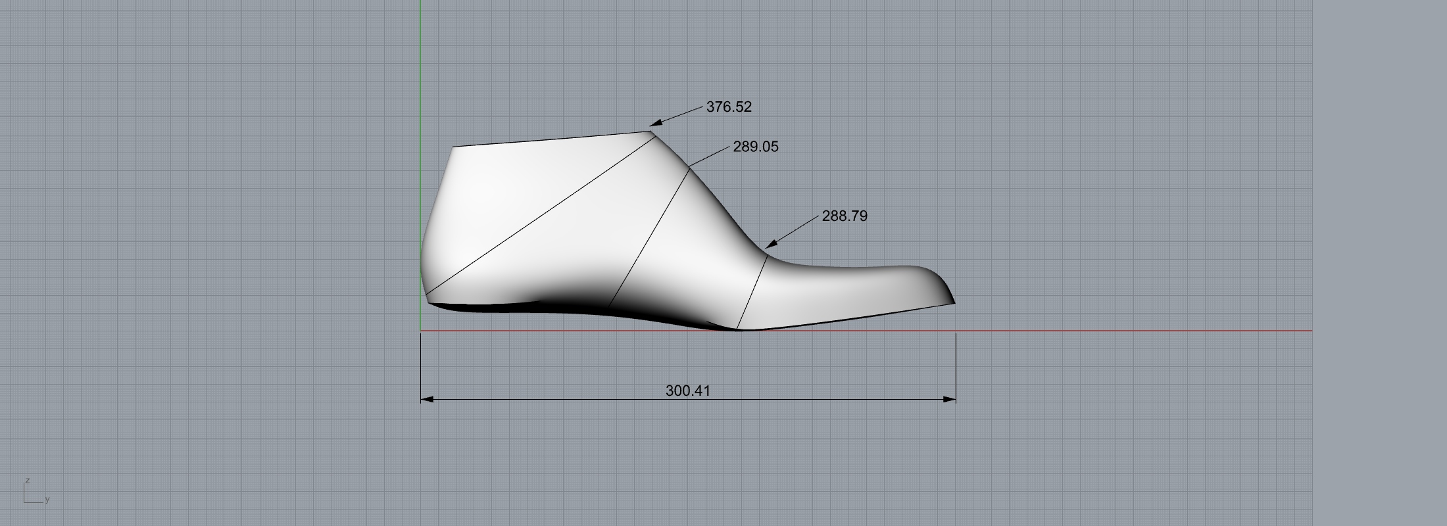
Task: Select the 289.05 girth measurement text
Action: [x=756, y=147]
